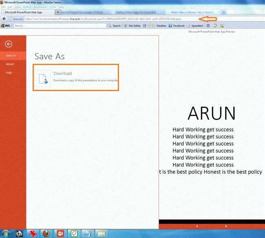This screenshot has width=265, height=238.
Task: Click 'Download a copy of this presentation' description
Action: [x=86, y=81]
